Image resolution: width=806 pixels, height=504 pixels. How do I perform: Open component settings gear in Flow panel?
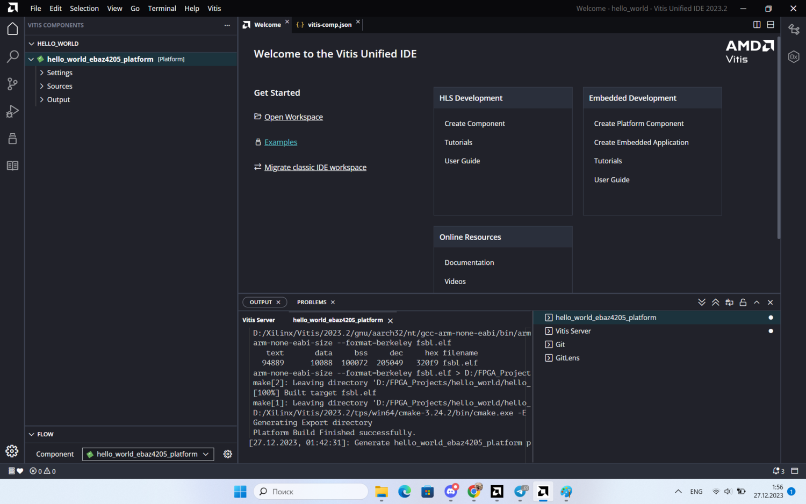pos(228,454)
